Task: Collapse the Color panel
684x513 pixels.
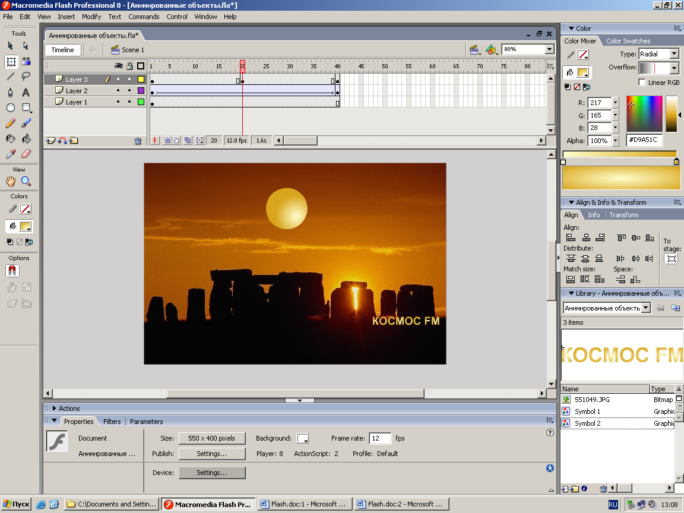Action: point(571,28)
